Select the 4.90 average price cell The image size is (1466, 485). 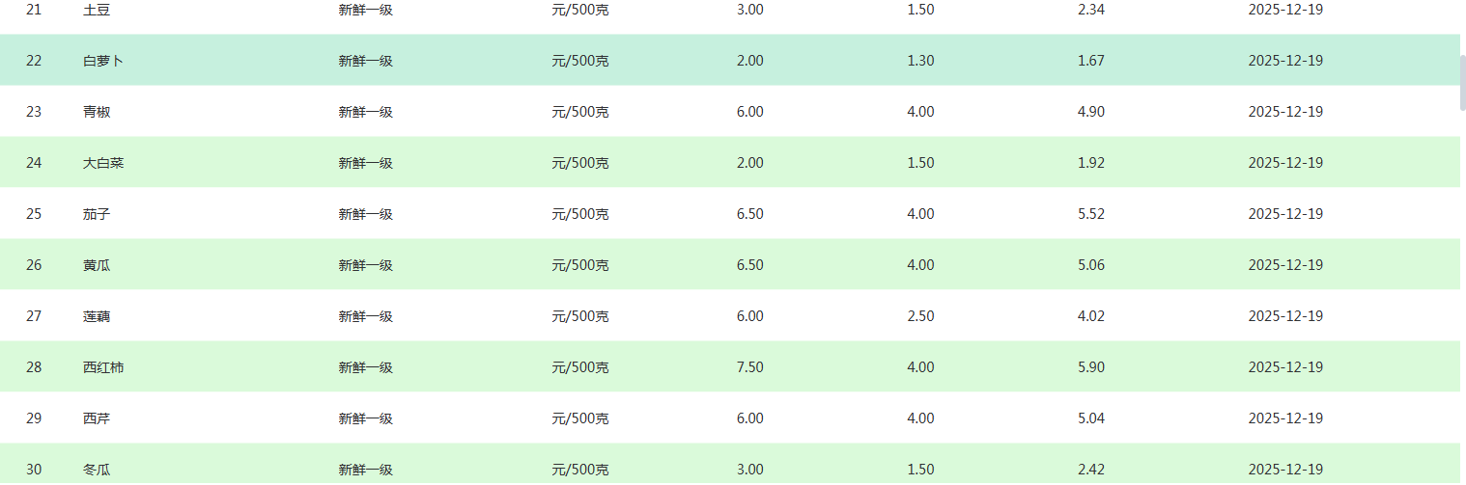pyautogui.click(x=1091, y=112)
